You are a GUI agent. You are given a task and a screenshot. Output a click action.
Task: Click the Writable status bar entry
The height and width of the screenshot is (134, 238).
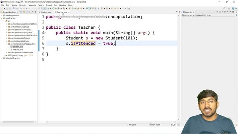tap(132, 125)
